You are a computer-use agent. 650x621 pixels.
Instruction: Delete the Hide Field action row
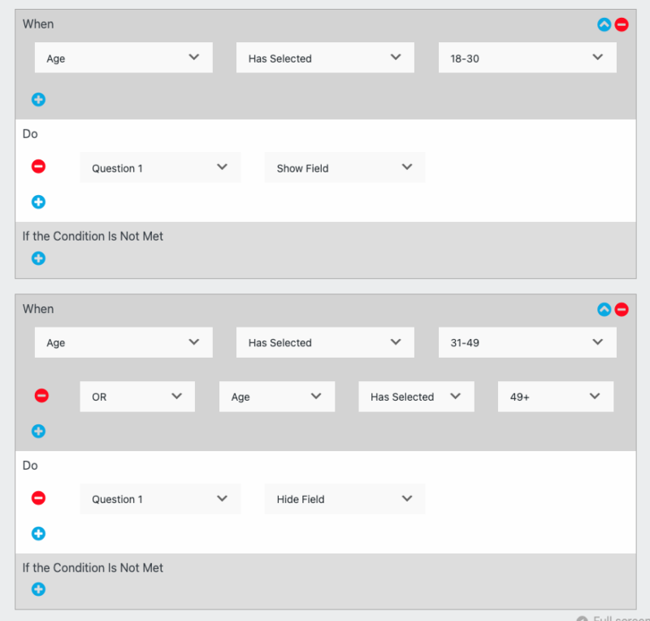pyautogui.click(x=38, y=497)
